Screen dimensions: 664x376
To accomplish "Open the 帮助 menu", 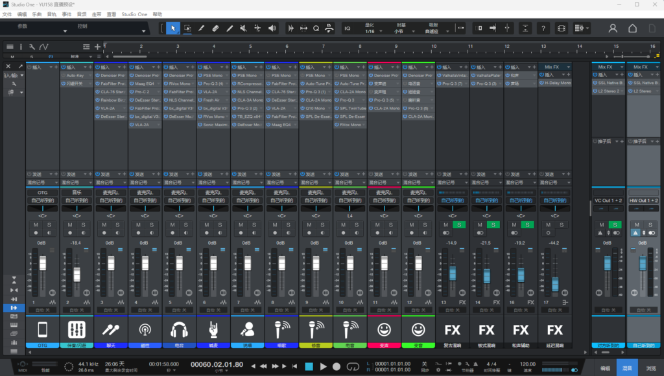I will [158, 14].
